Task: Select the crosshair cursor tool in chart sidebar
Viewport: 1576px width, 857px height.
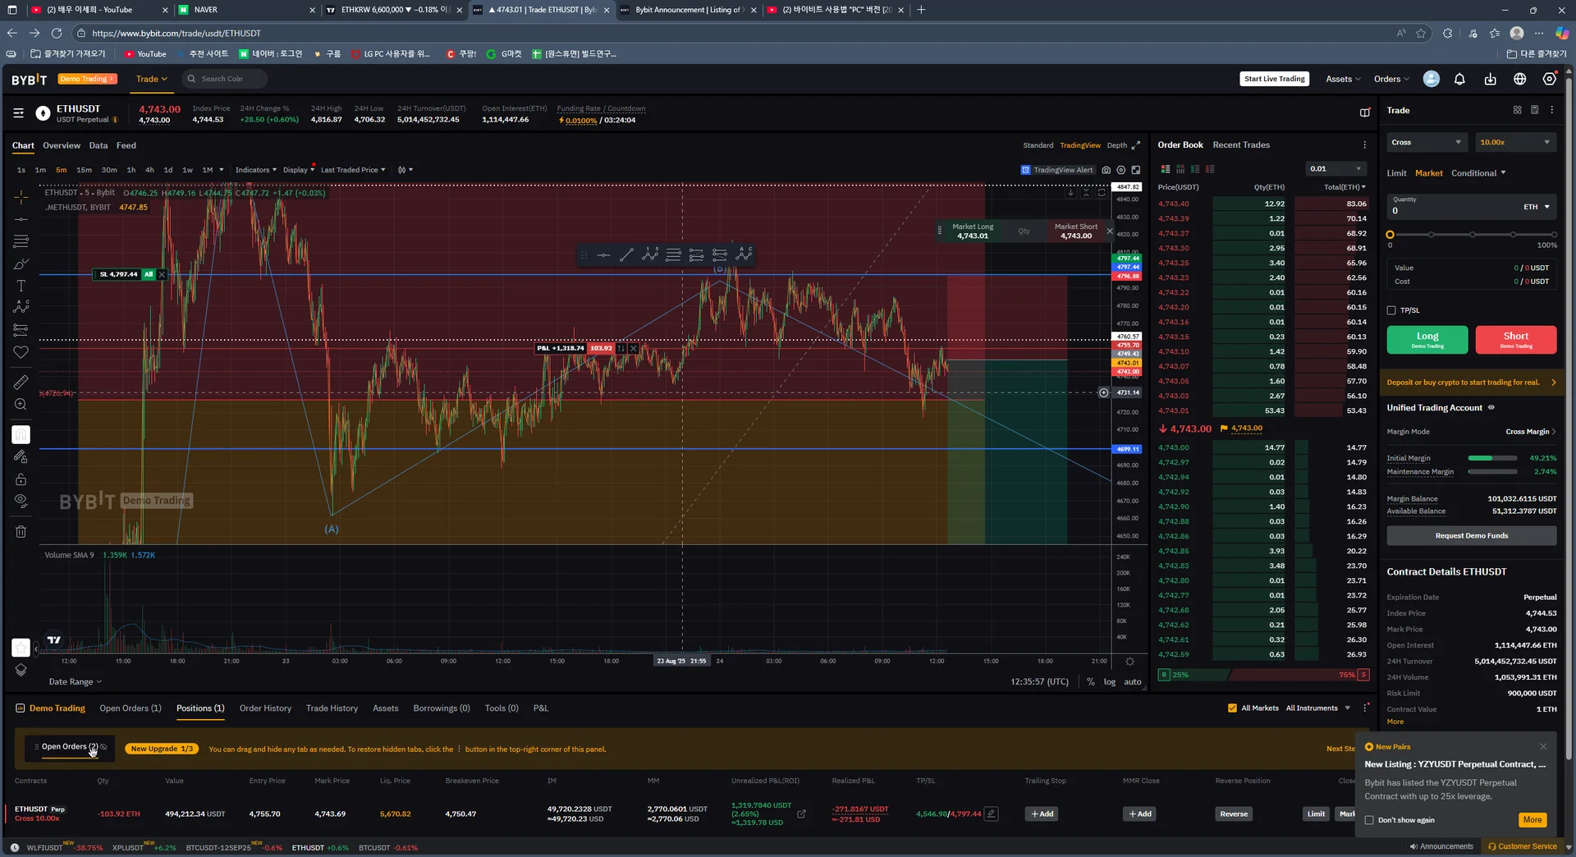Action: click(21, 197)
